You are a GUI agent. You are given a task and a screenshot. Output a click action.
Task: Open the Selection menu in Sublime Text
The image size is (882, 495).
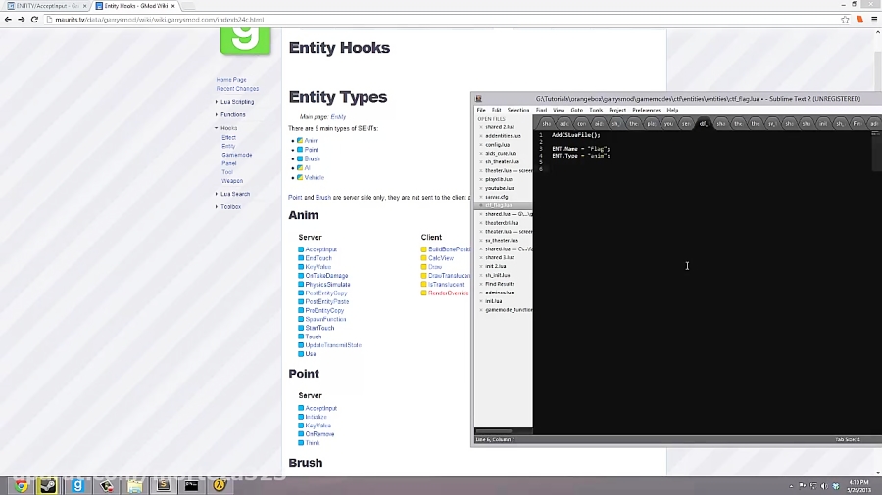(x=518, y=110)
